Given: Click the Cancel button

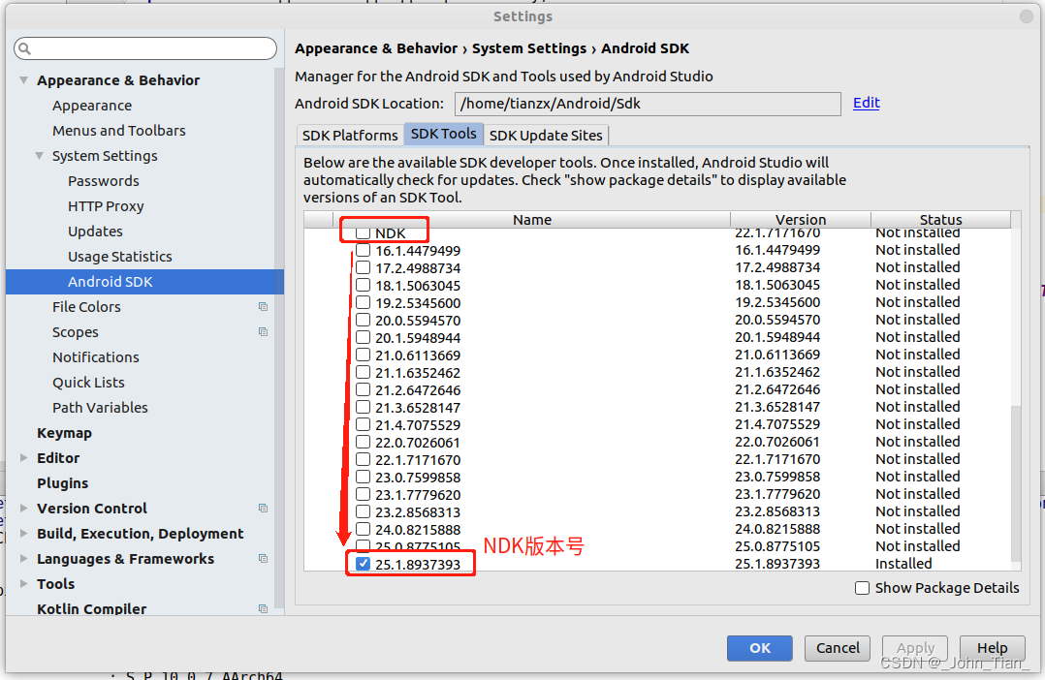Looking at the screenshot, I should coord(838,648).
